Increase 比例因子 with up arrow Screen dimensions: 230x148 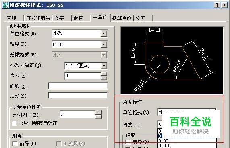[x=98, y=113]
